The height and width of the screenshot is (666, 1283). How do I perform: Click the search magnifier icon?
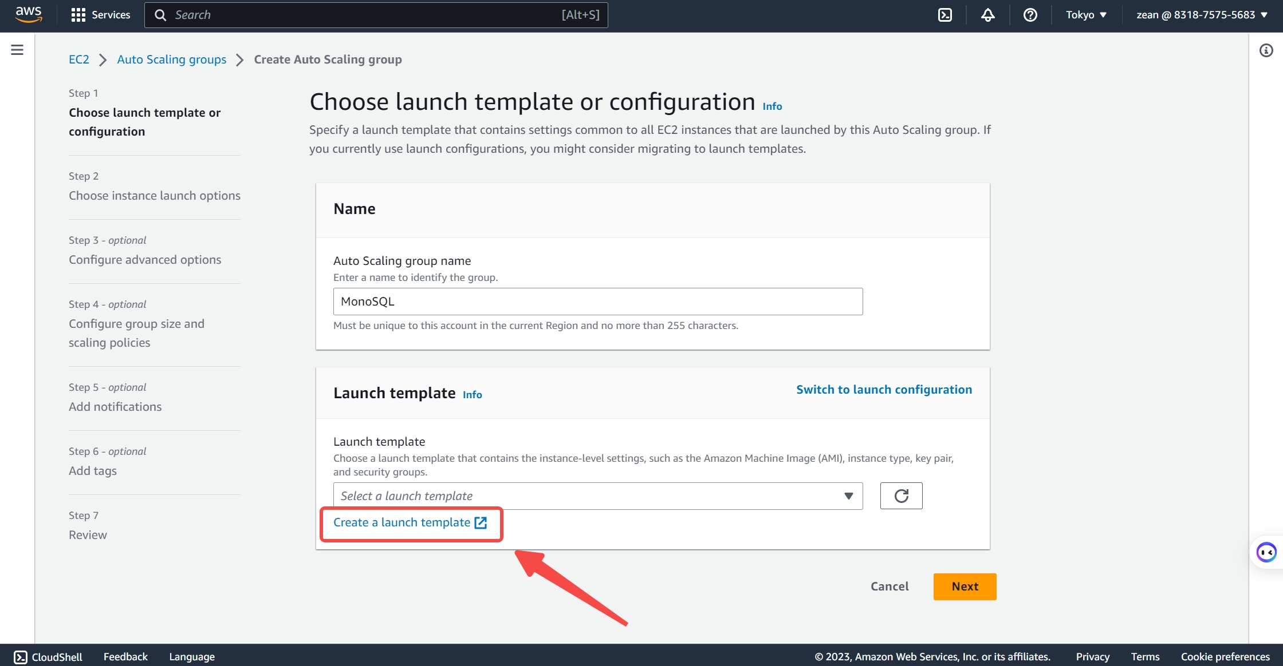coord(160,15)
